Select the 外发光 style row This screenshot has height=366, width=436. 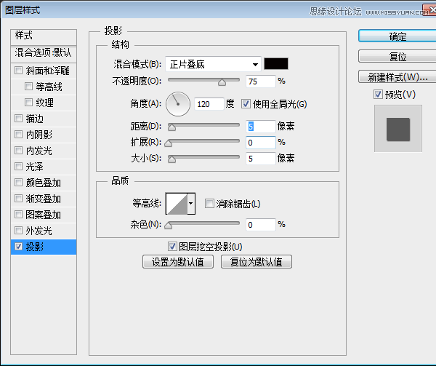tap(44, 231)
